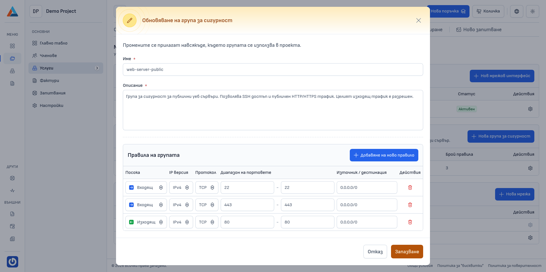546x272 pixels.
Task: Select Фактури in the sidebar menu
Action: [50, 81]
